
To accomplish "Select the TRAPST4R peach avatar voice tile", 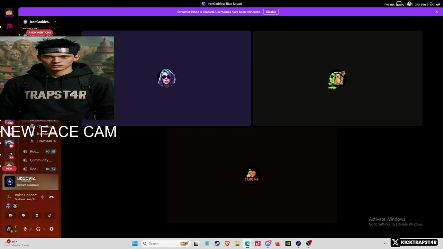I will tap(252, 175).
